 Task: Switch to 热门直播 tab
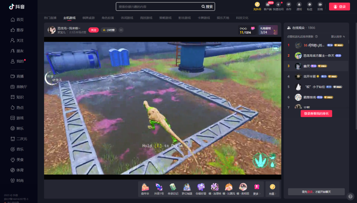click(50, 18)
